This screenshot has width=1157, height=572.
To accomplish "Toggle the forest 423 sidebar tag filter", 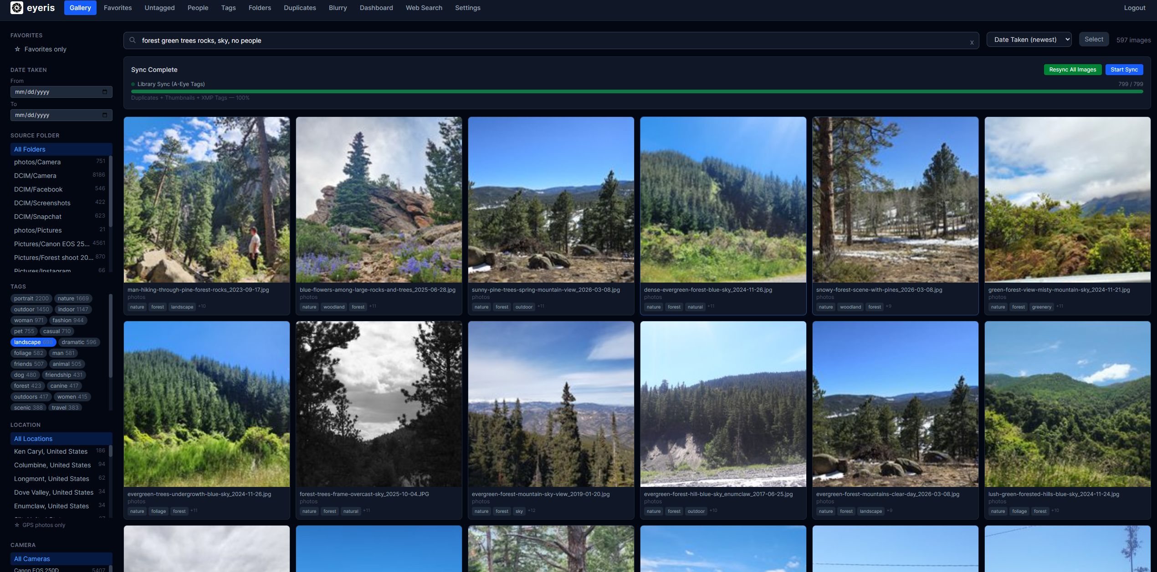I will (27, 386).
